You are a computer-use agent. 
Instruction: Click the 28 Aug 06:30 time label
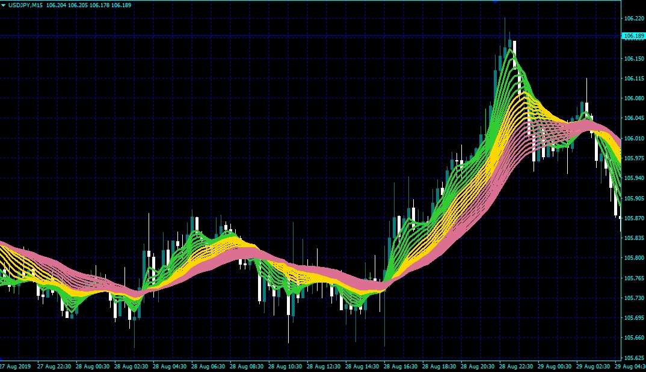point(208,366)
